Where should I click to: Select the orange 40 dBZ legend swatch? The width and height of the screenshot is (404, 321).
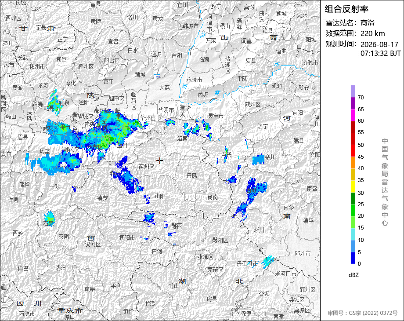pos(353,163)
